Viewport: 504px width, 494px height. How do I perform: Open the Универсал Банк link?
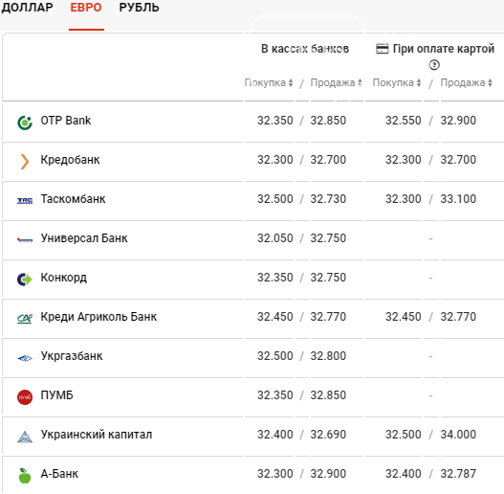(x=84, y=238)
